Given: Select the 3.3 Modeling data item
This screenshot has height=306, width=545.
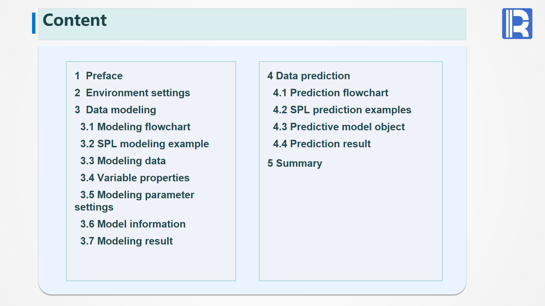Looking at the screenshot, I should pos(123,161).
